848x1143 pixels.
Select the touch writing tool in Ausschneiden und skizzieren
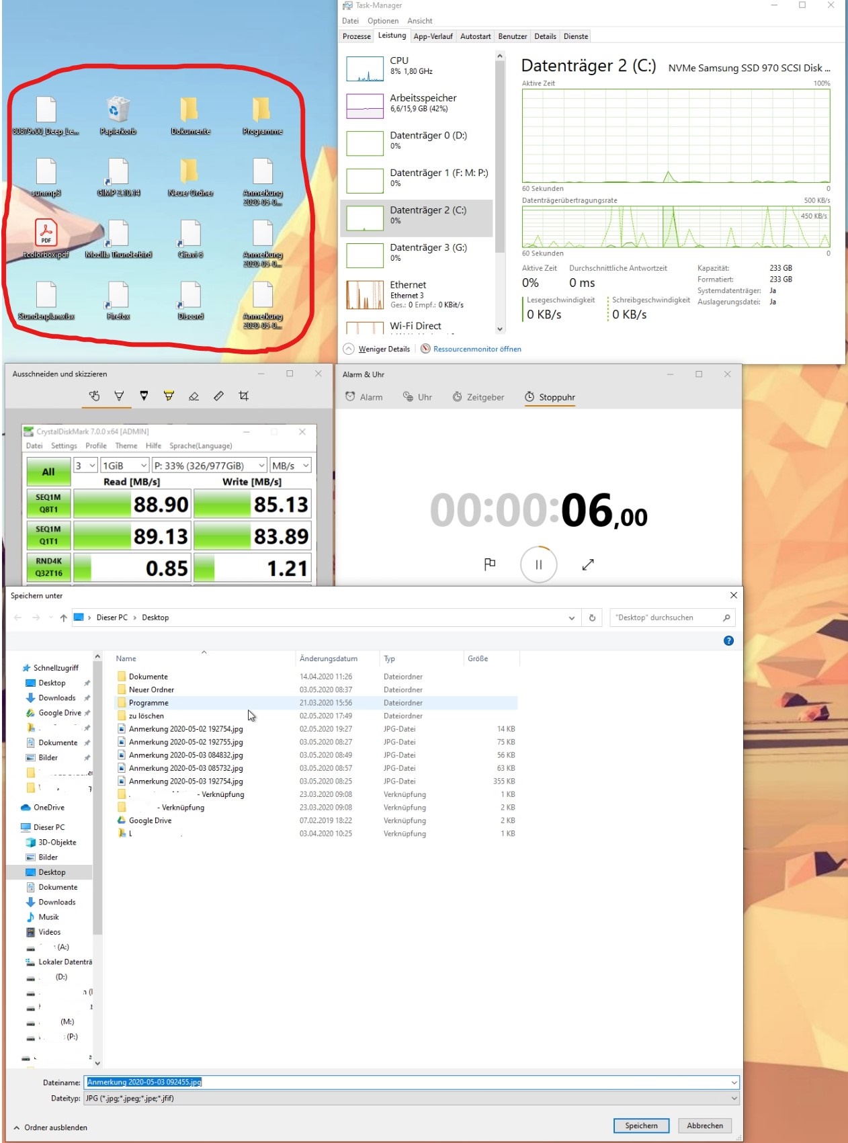click(94, 396)
